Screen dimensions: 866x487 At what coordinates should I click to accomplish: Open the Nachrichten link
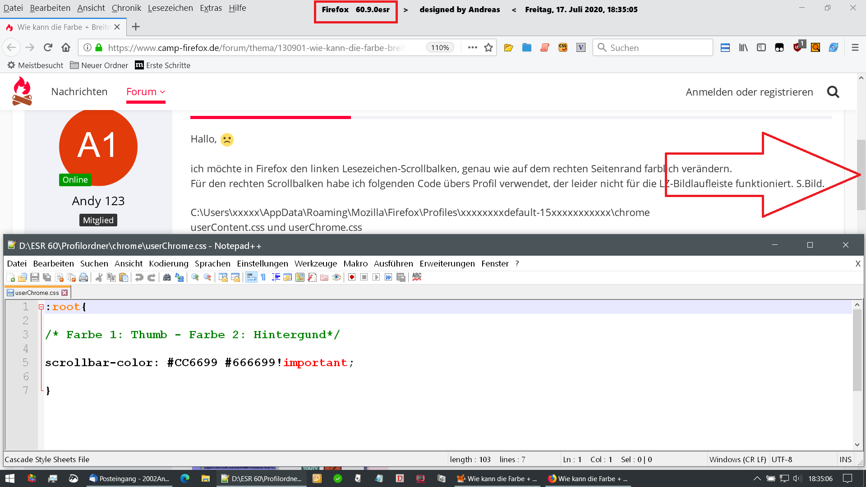click(x=79, y=92)
